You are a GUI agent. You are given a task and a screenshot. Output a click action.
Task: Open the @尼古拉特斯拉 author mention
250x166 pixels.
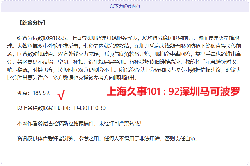point(52,123)
